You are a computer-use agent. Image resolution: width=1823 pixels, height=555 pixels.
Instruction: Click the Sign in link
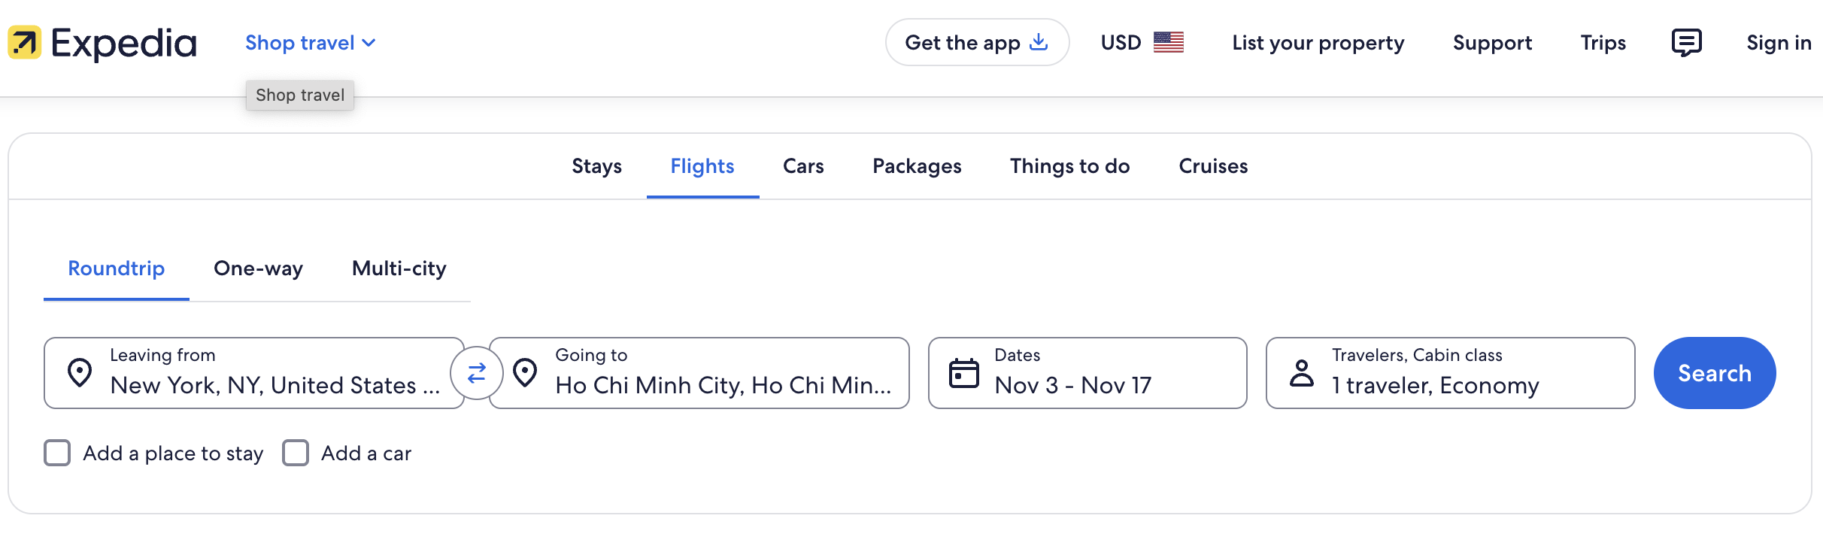click(x=1779, y=43)
